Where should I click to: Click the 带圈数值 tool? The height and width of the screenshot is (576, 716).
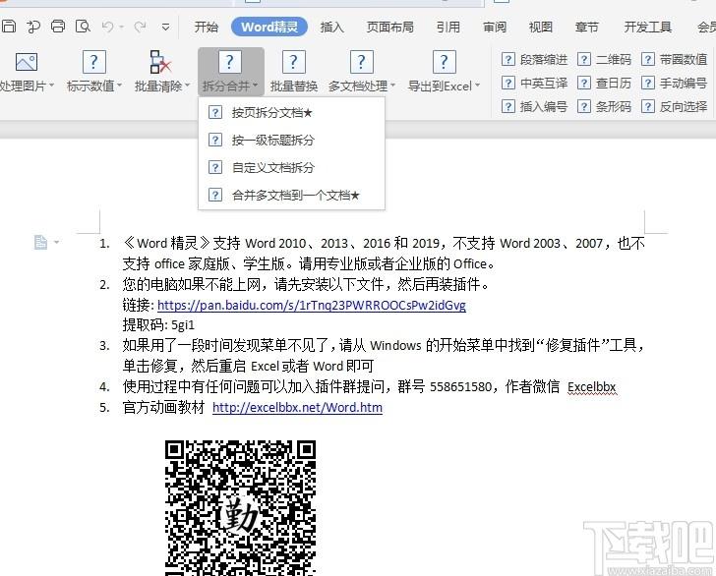click(x=674, y=59)
